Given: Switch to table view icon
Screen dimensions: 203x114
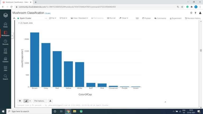Looking at the screenshot, I should 20,101.
